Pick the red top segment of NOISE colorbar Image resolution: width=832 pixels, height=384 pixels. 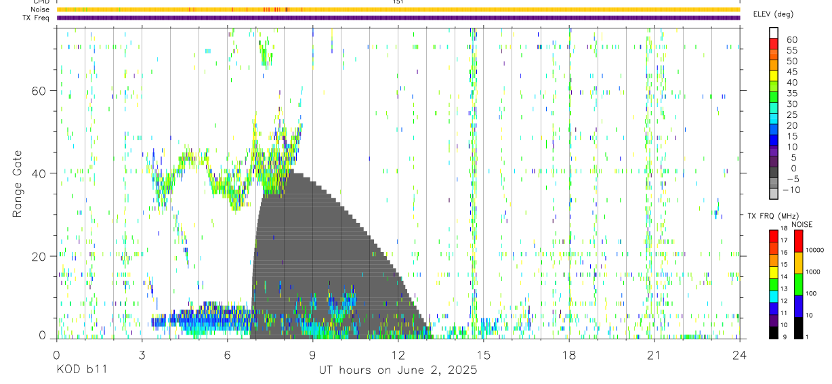pos(798,240)
